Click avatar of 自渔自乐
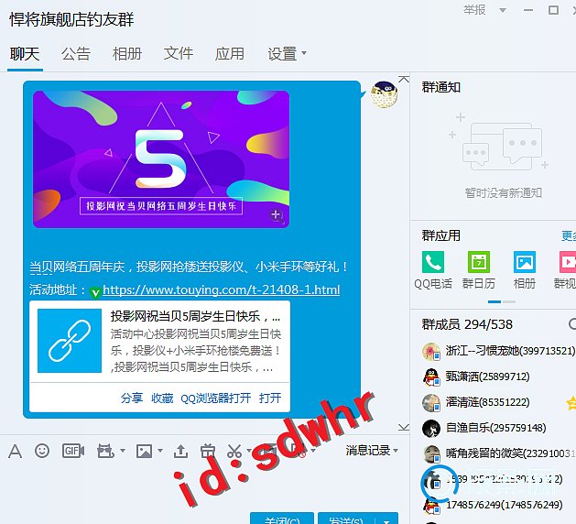 click(x=431, y=428)
